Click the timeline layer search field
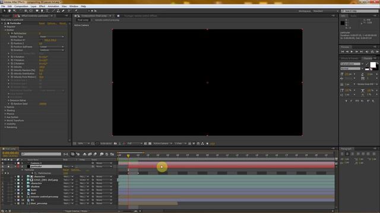380x213 pixels. 41,154
